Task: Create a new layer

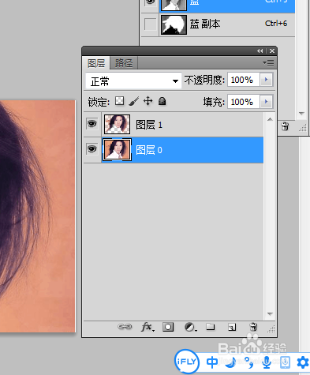Action: 232,327
